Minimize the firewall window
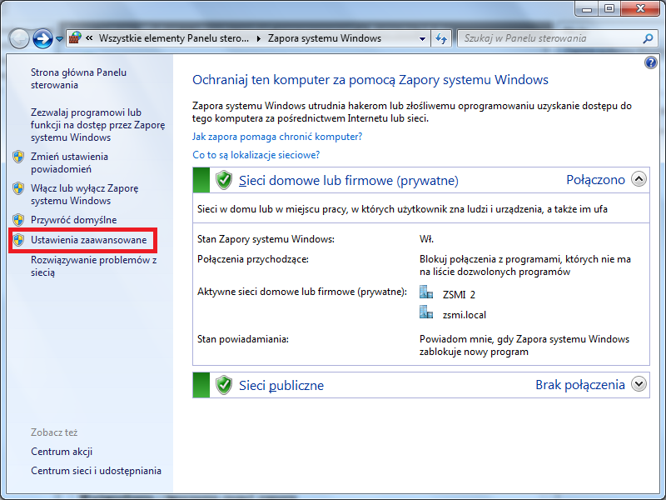666x500 pixels. tap(587, 8)
